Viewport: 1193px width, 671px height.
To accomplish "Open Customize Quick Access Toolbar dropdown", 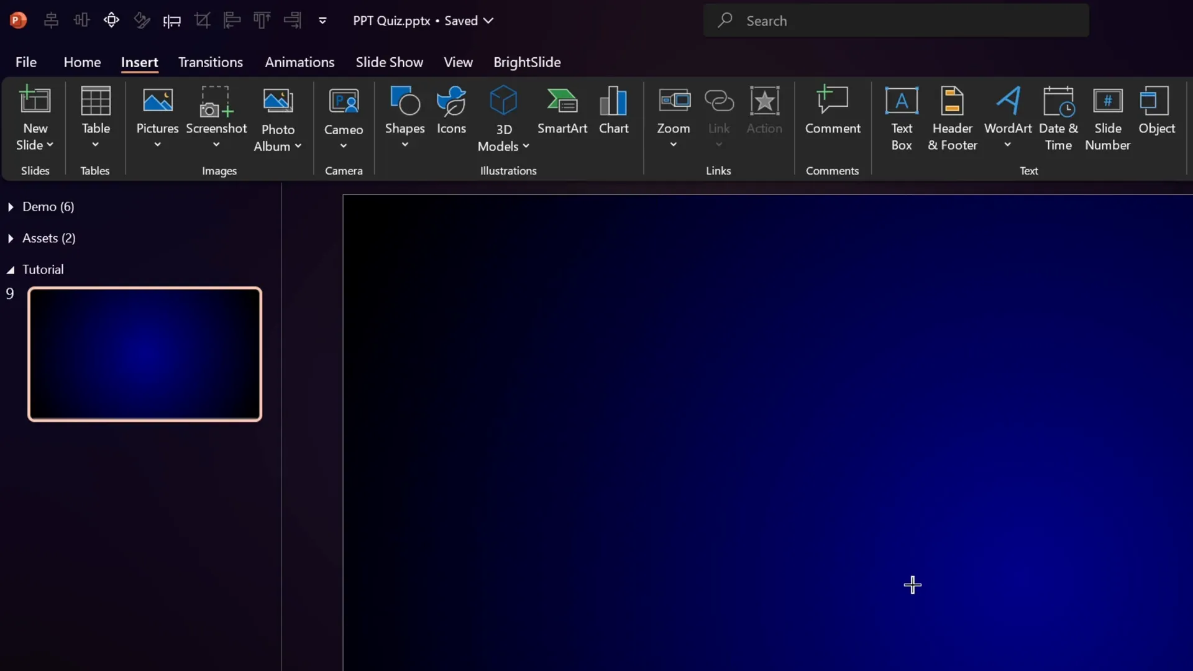I will click(x=322, y=21).
